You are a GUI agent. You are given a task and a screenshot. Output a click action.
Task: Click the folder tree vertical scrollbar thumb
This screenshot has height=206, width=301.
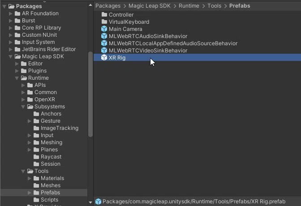coord(90,94)
